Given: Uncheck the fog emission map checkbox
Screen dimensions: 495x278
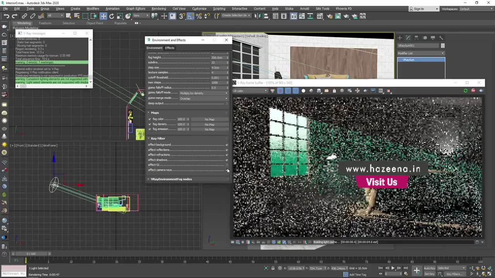Looking at the screenshot, I should pos(150,129).
